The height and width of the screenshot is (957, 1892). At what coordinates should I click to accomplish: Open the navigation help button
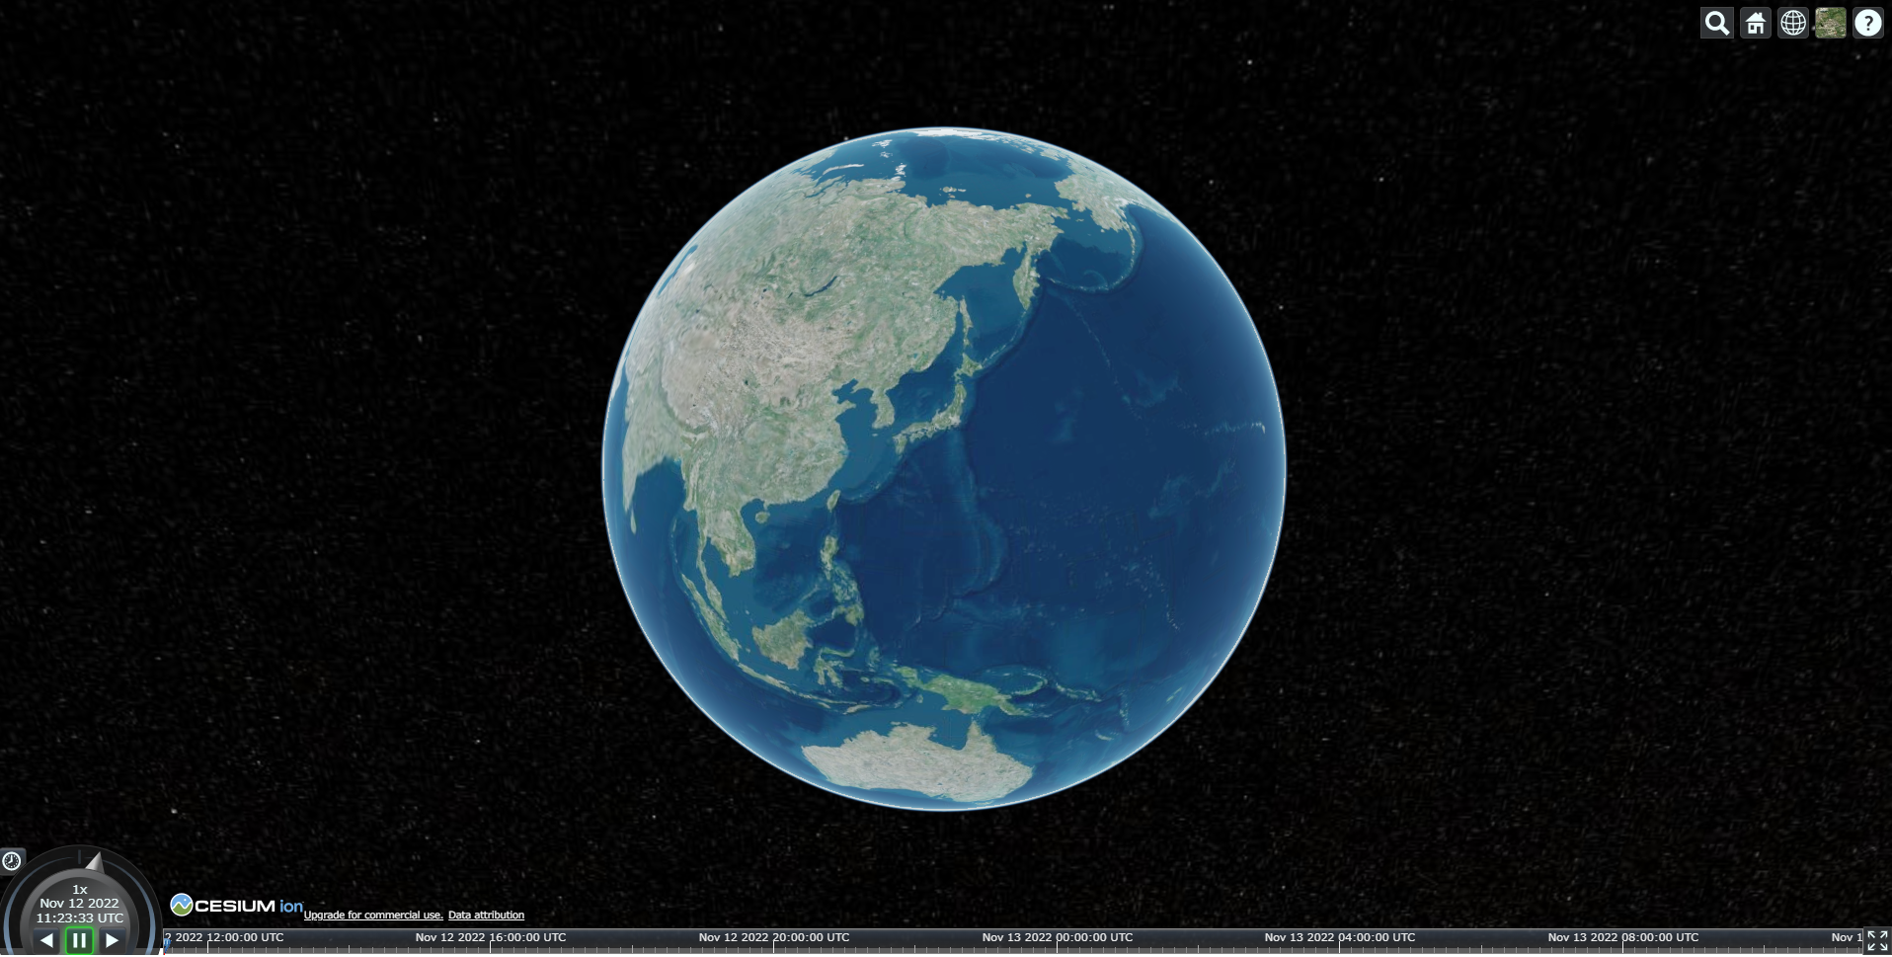(1867, 23)
